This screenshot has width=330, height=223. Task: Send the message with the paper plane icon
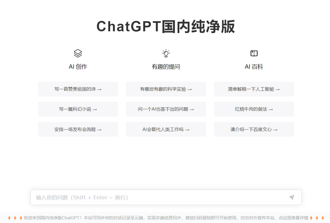[292, 197]
